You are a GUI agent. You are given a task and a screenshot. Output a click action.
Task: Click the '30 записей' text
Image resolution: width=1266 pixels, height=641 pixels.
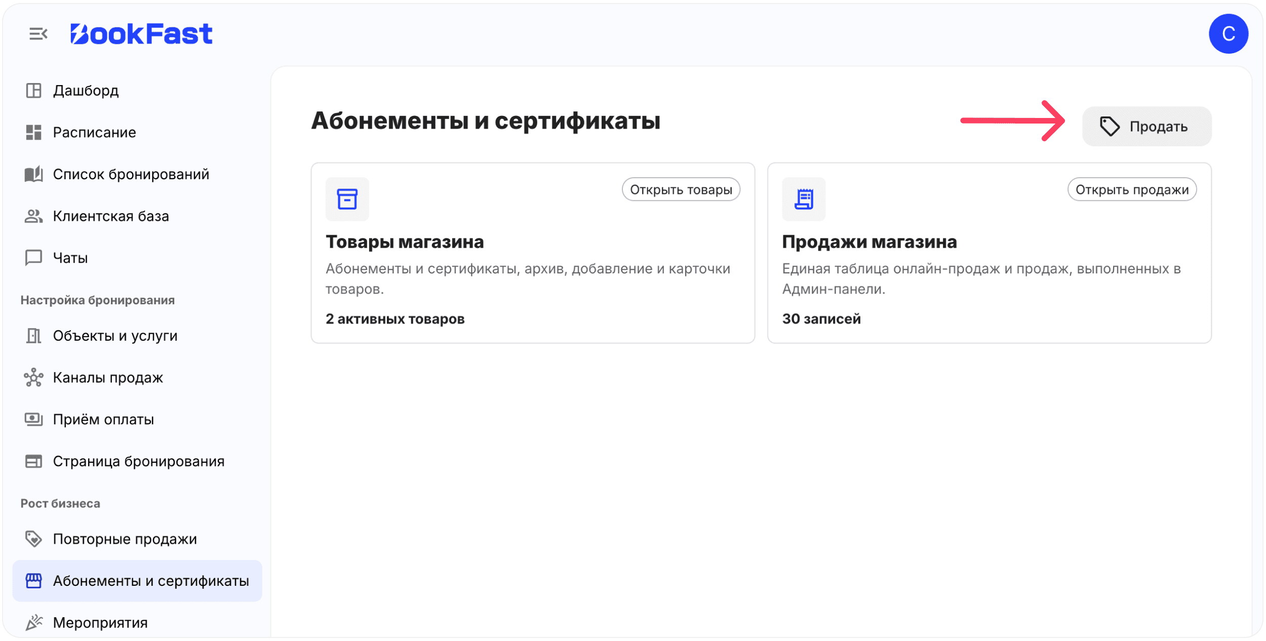point(821,318)
